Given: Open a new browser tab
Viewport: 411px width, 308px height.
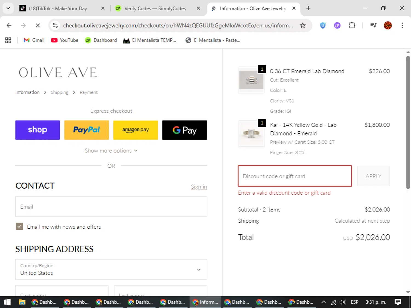Looking at the screenshot, I should pyautogui.click(x=308, y=8).
